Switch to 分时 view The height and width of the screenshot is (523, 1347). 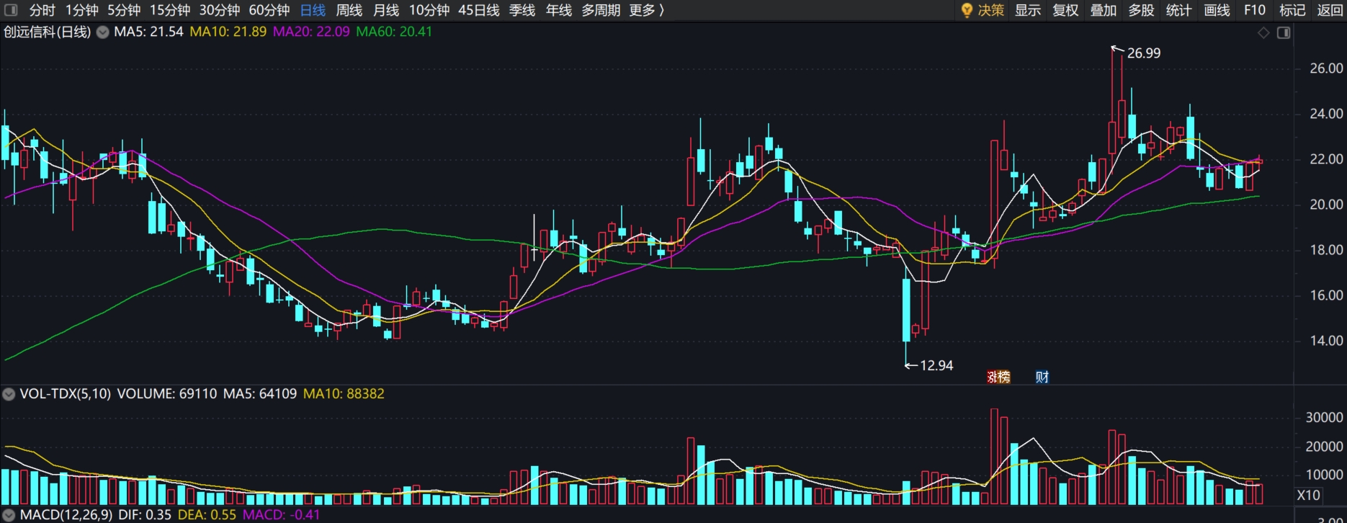[x=42, y=10]
